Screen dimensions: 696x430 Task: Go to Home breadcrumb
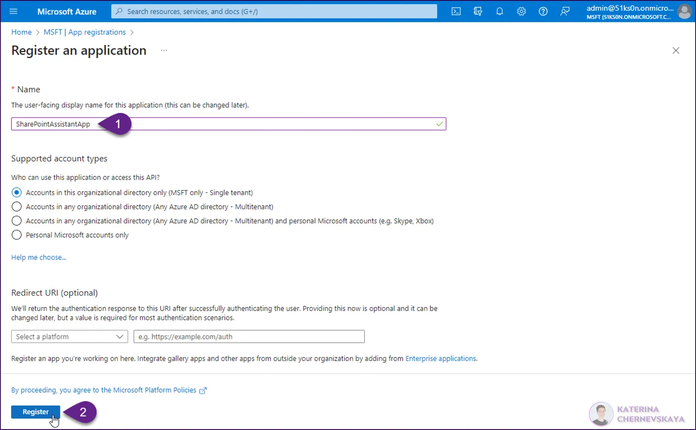pyautogui.click(x=21, y=32)
